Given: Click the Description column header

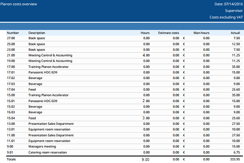Looking at the screenshot, I should click(37, 33).
